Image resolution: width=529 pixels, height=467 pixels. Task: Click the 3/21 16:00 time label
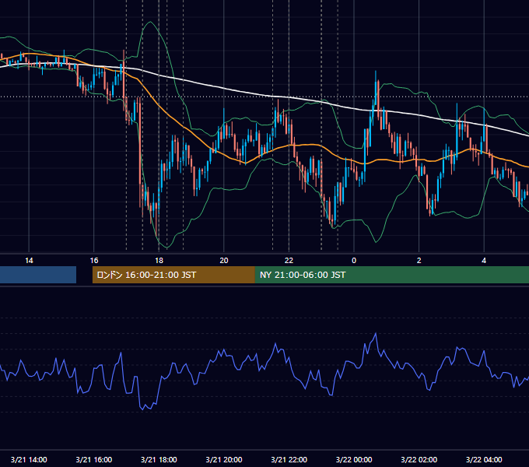(x=94, y=459)
